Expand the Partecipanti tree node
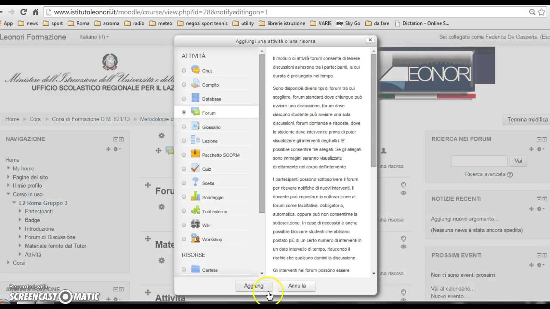Screen dimensions: 550x309 click(20, 211)
